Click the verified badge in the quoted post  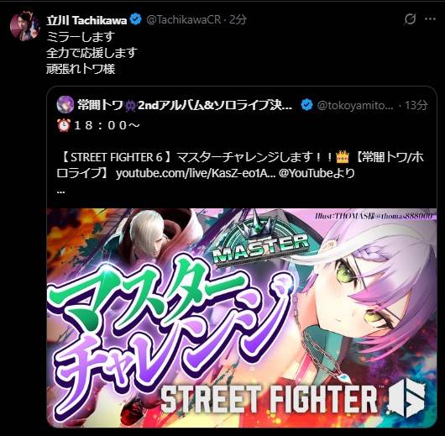point(306,105)
